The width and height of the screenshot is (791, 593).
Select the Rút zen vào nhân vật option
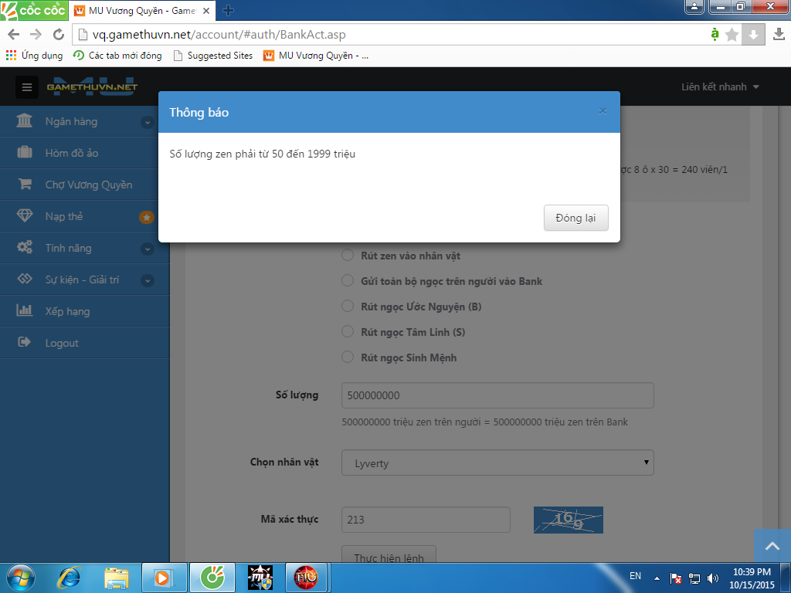tap(348, 256)
